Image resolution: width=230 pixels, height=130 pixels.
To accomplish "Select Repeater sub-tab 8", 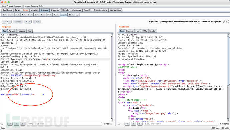I will tap(43, 15).
